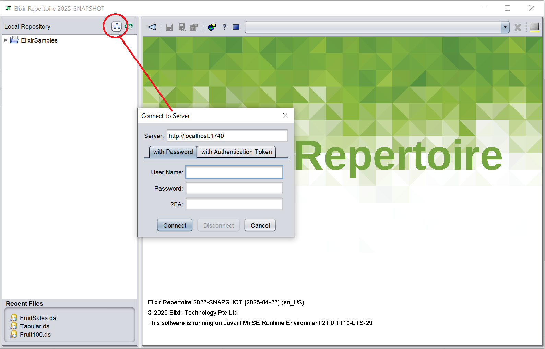Switch to the with Password tab

pos(173,152)
